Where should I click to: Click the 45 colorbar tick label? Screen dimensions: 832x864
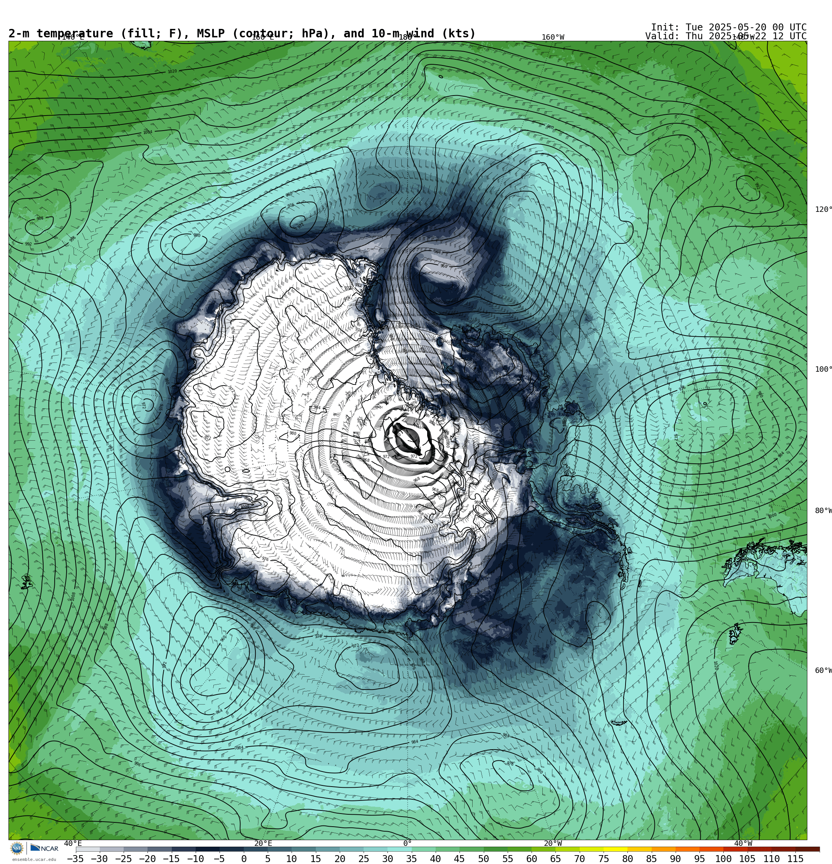[x=459, y=859]
